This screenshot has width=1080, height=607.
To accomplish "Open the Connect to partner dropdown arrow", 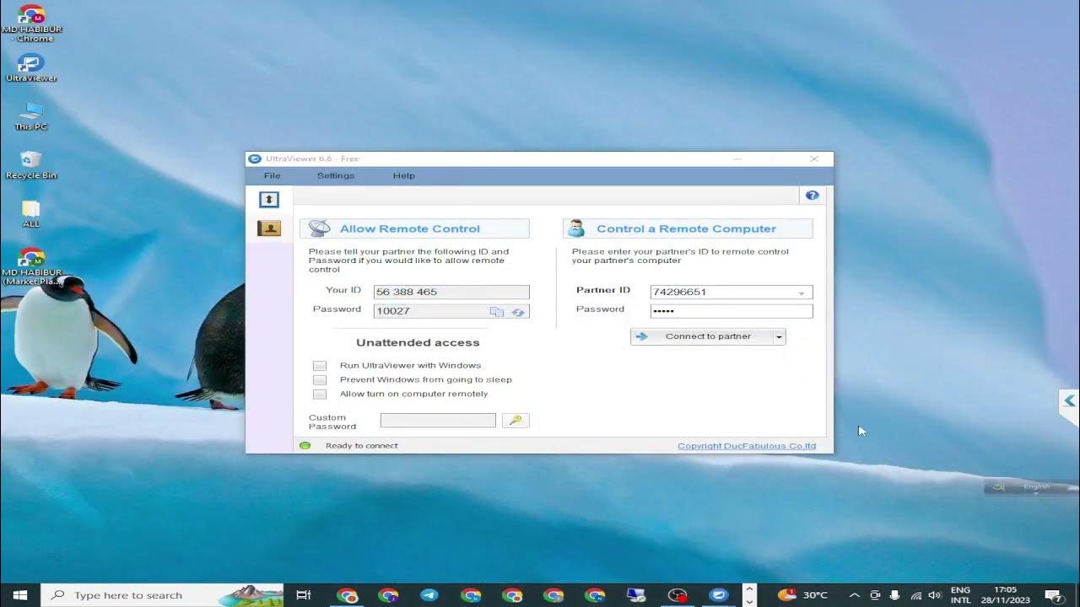I will 779,336.
